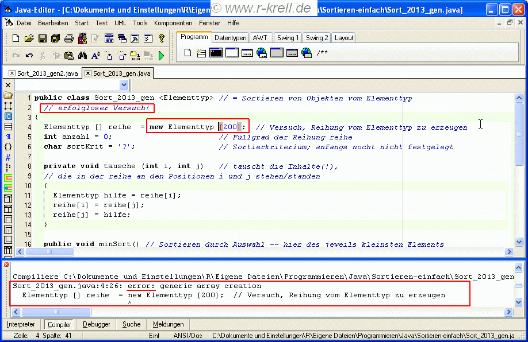Screen dimensions: 528x342
Task: Switch to the Sort_2013_gen2.java file tab
Action: tap(47, 73)
